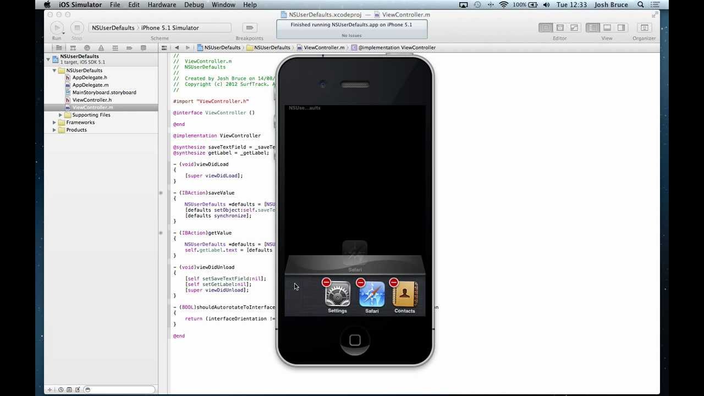Click @implementation ViewController in jump bar

(x=393, y=48)
